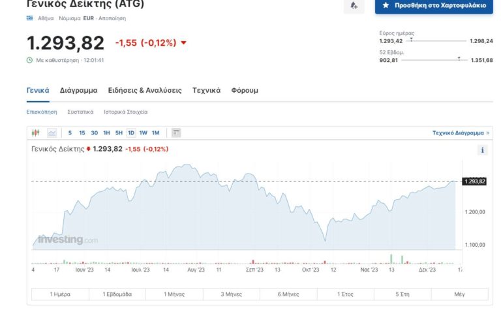Open the chart news overlay icon

coord(175,133)
